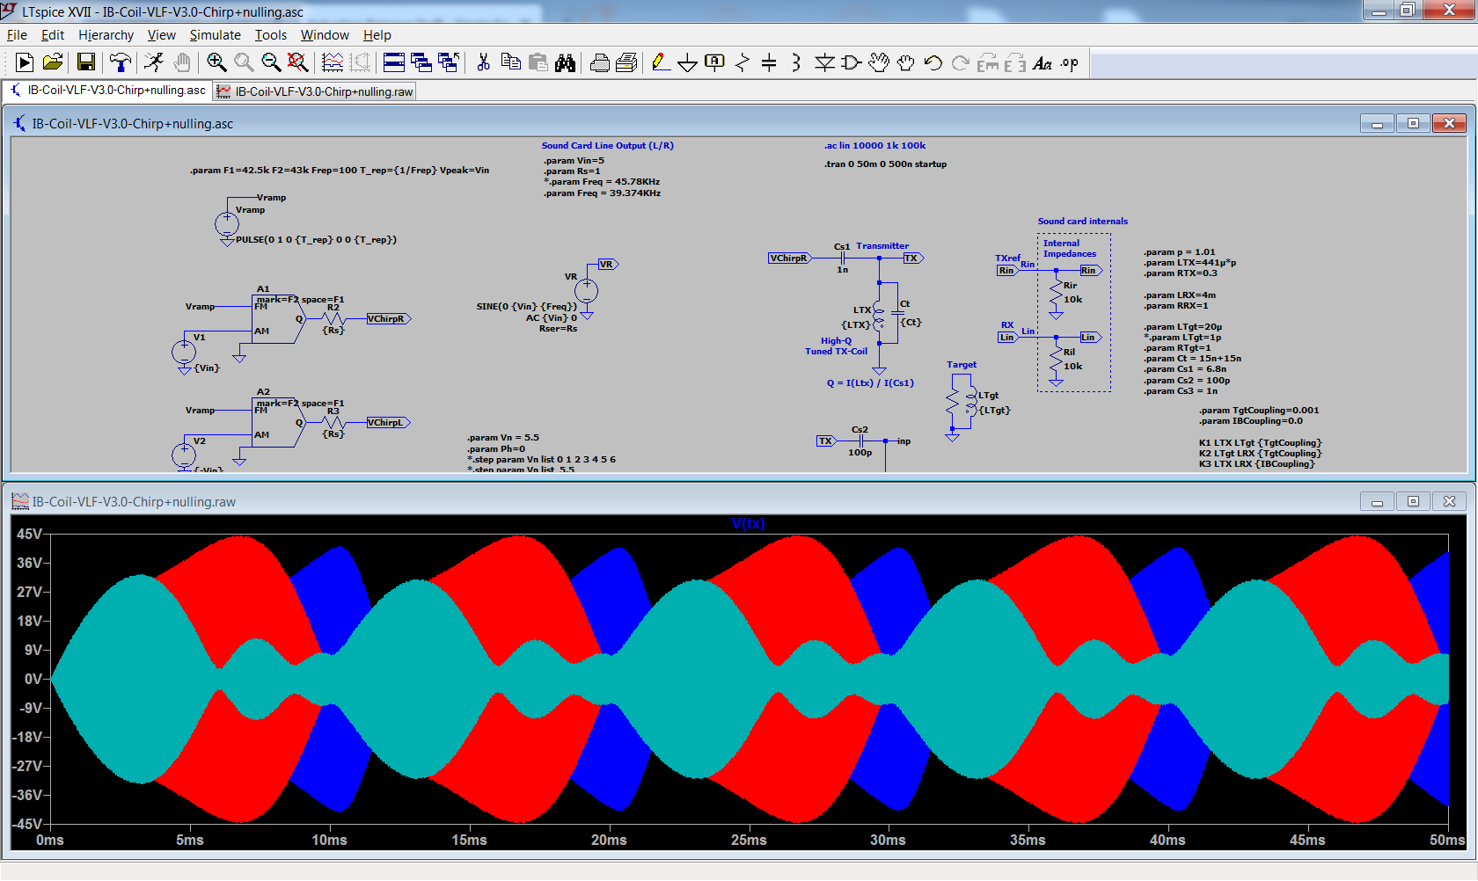The height and width of the screenshot is (881, 1478).
Task: Open Control Panel hammer icon
Action: 120,62
